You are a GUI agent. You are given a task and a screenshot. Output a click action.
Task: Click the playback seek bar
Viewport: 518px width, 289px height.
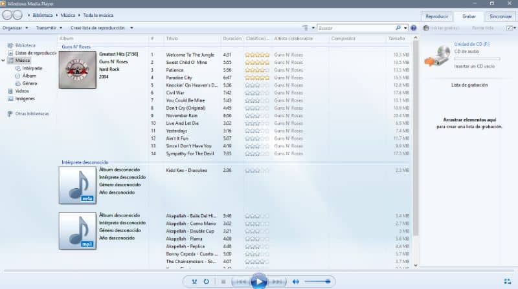pyautogui.click(x=258, y=271)
